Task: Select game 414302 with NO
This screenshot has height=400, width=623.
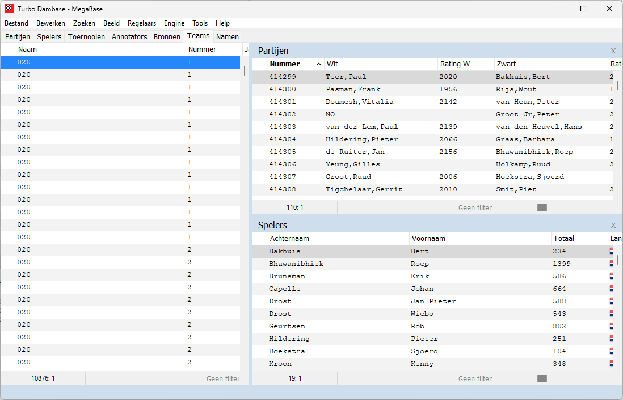Action: click(x=433, y=114)
